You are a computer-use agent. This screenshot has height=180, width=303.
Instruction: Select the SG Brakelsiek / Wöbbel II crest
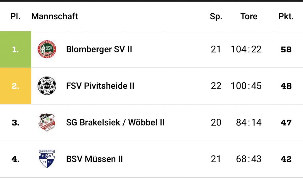pos(47,122)
